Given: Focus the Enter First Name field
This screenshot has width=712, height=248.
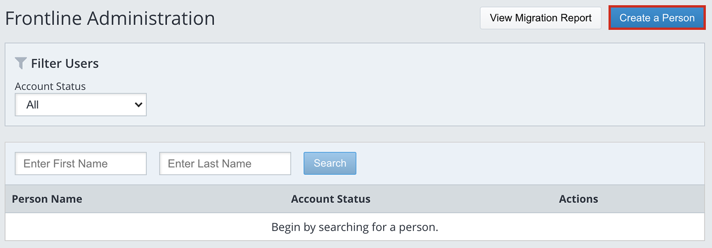Looking at the screenshot, I should [81, 164].
